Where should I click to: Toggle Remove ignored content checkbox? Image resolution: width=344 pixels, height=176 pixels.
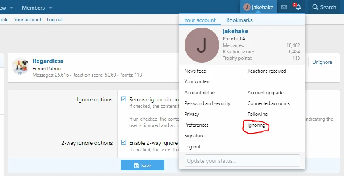(124, 99)
